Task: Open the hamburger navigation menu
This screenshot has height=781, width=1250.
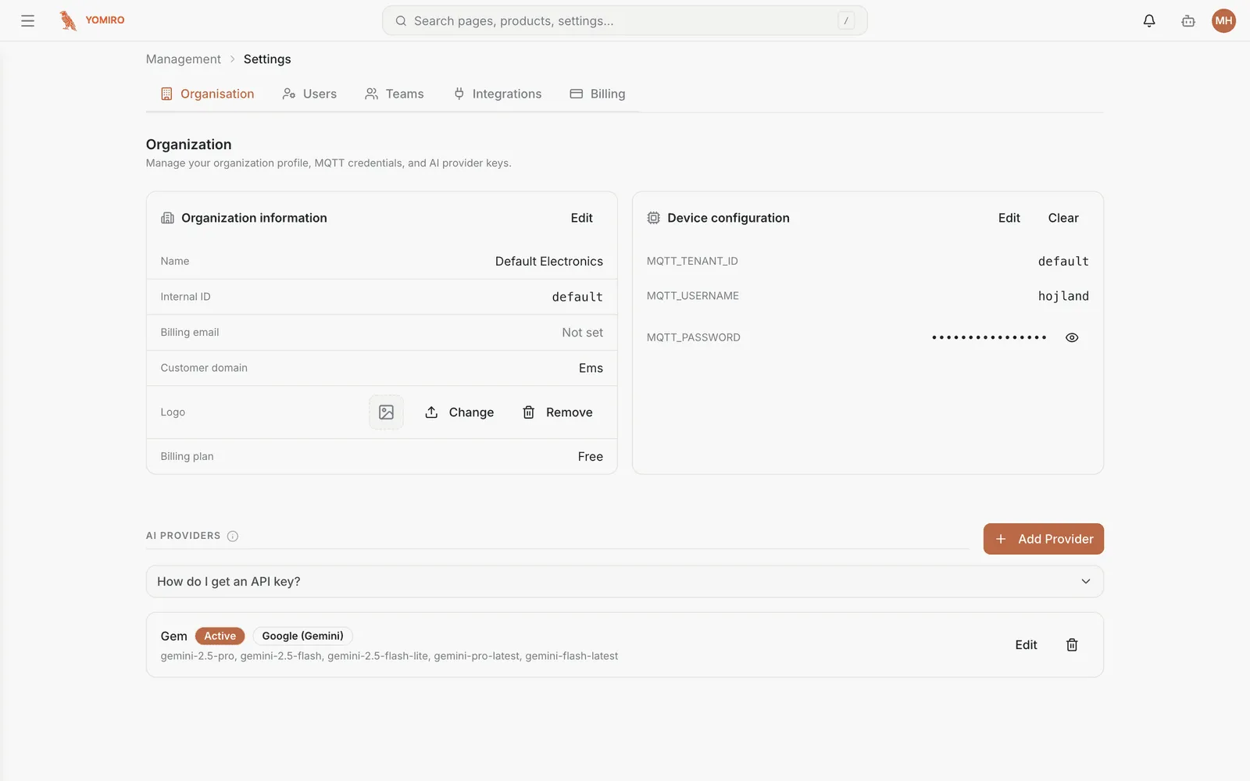Action: pyautogui.click(x=27, y=21)
